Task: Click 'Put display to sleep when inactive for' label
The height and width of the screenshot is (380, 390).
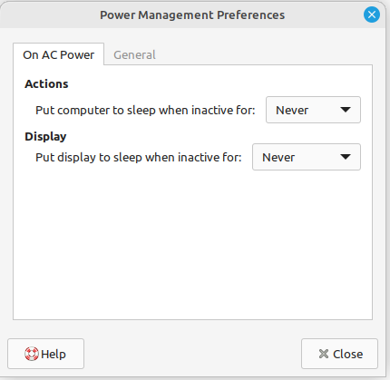Action: tap(139, 157)
